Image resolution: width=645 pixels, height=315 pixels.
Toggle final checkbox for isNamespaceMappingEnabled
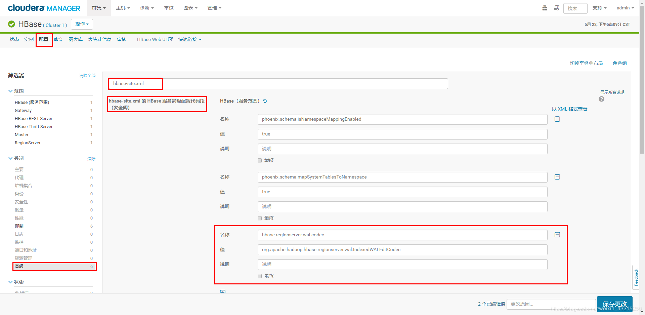[x=260, y=160]
